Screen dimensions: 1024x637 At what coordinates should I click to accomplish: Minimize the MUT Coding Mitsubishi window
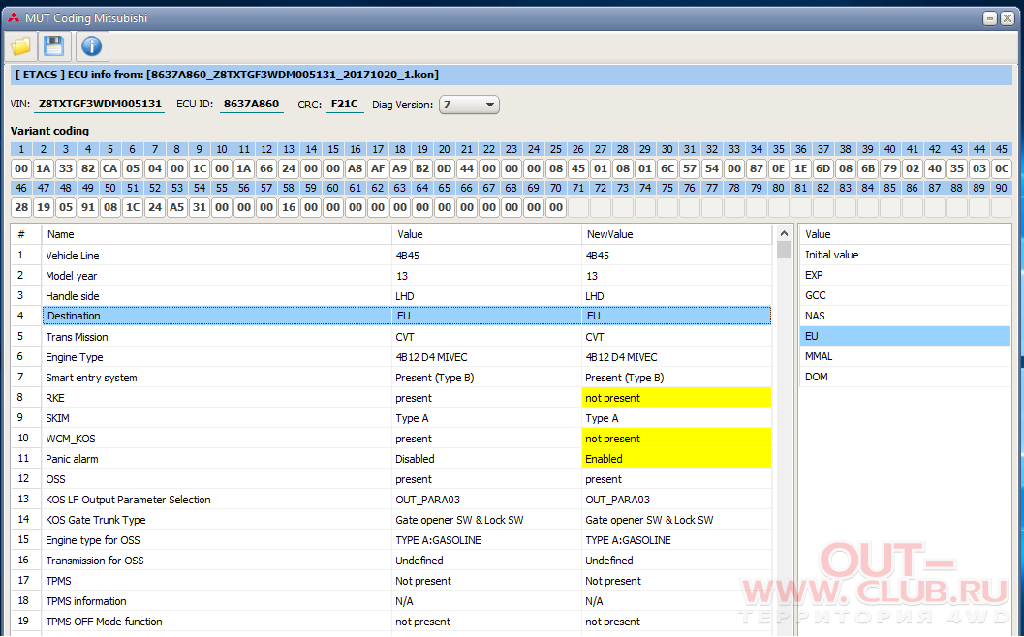pyautogui.click(x=991, y=18)
